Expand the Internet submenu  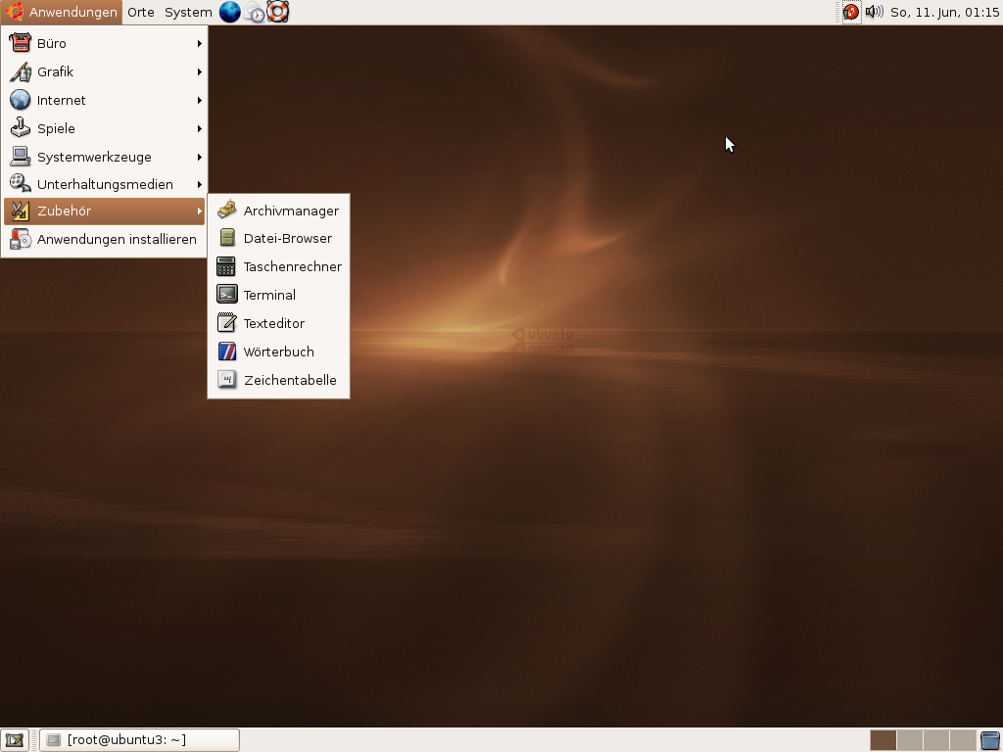(x=104, y=100)
